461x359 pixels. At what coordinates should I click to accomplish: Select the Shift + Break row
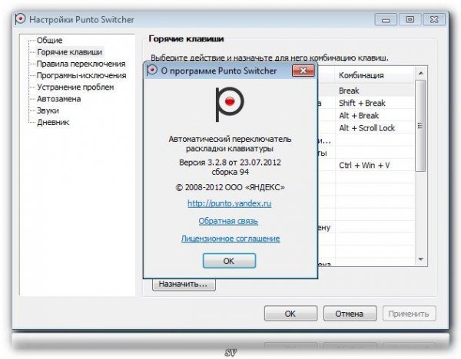(x=366, y=103)
